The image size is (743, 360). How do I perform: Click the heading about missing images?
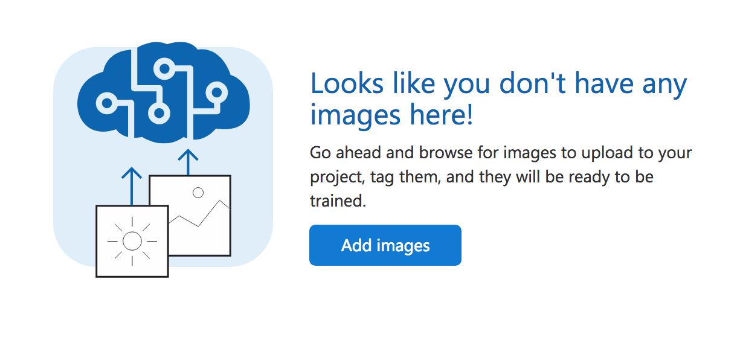tap(498, 98)
